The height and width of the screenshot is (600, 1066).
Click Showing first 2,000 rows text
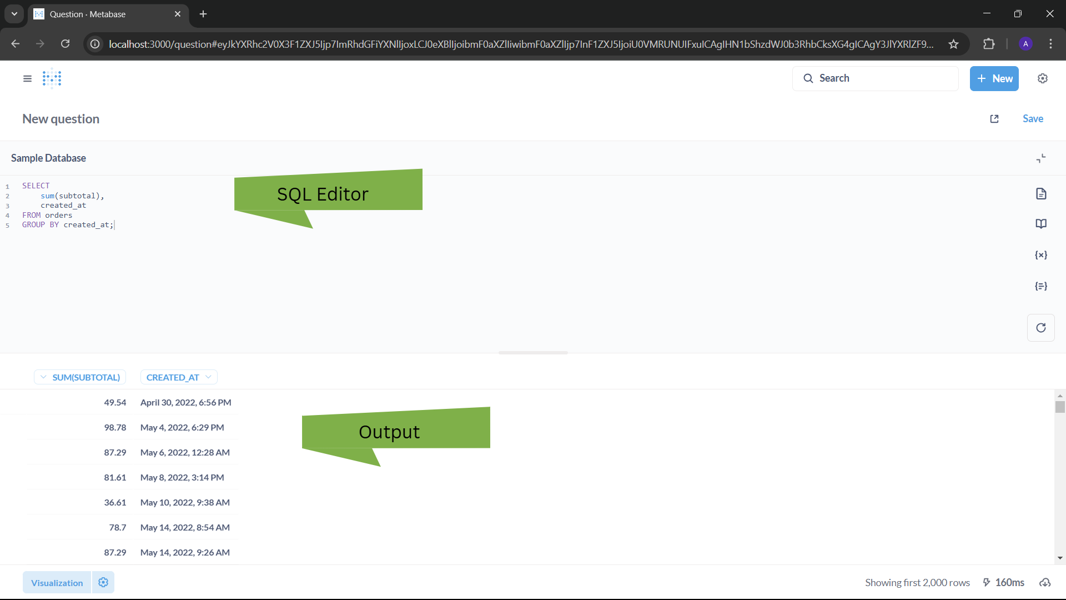917,583
